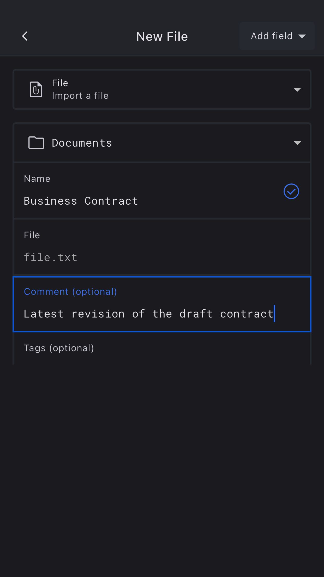Click the word contract in comment

tap(247, 314)
